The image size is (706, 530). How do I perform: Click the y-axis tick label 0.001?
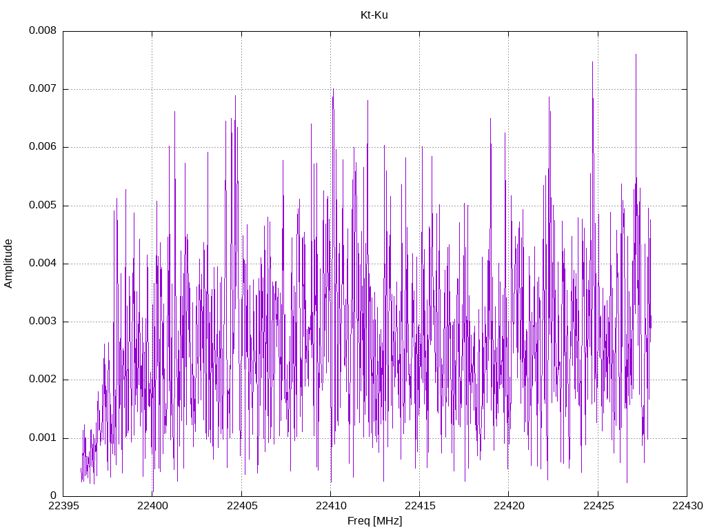coord(43,438)
